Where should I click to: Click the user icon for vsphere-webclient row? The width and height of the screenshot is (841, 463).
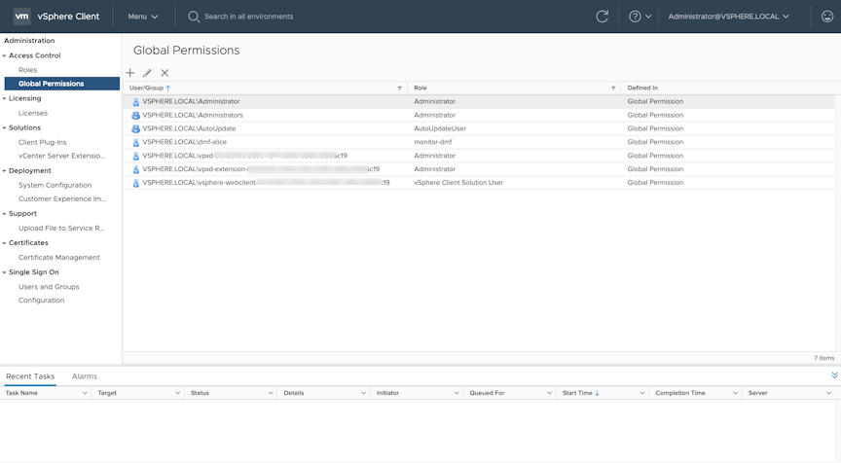point(135,183)
